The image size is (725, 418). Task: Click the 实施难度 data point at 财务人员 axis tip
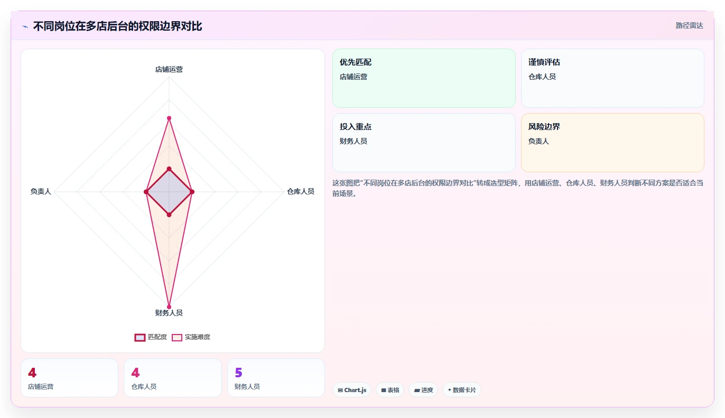tap(169, 306)
